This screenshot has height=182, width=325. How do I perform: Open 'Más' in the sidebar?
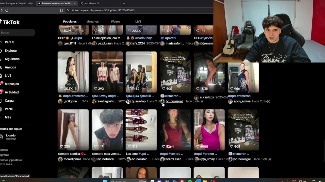(8, 117)
